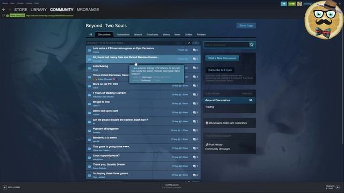Open the blue announcements icon top right
This screenshot has height=193, width=344.
tap(284, 4)
